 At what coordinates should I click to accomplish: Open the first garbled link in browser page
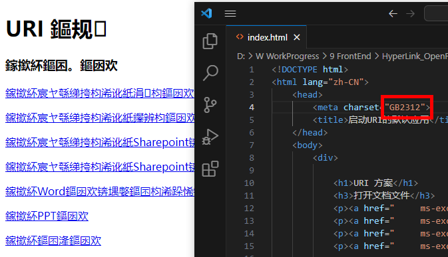[100, 94]
